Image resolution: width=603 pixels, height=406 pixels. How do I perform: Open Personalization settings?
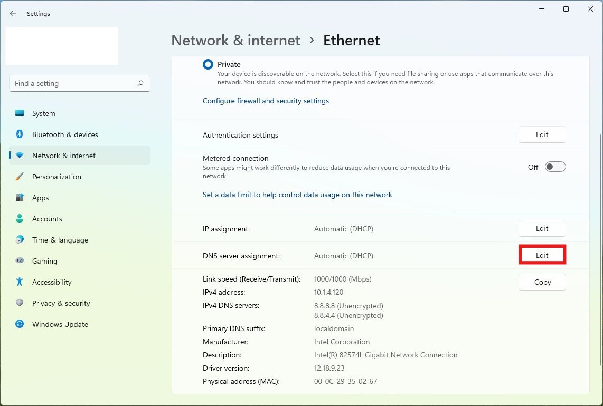[x=55, y=177]
